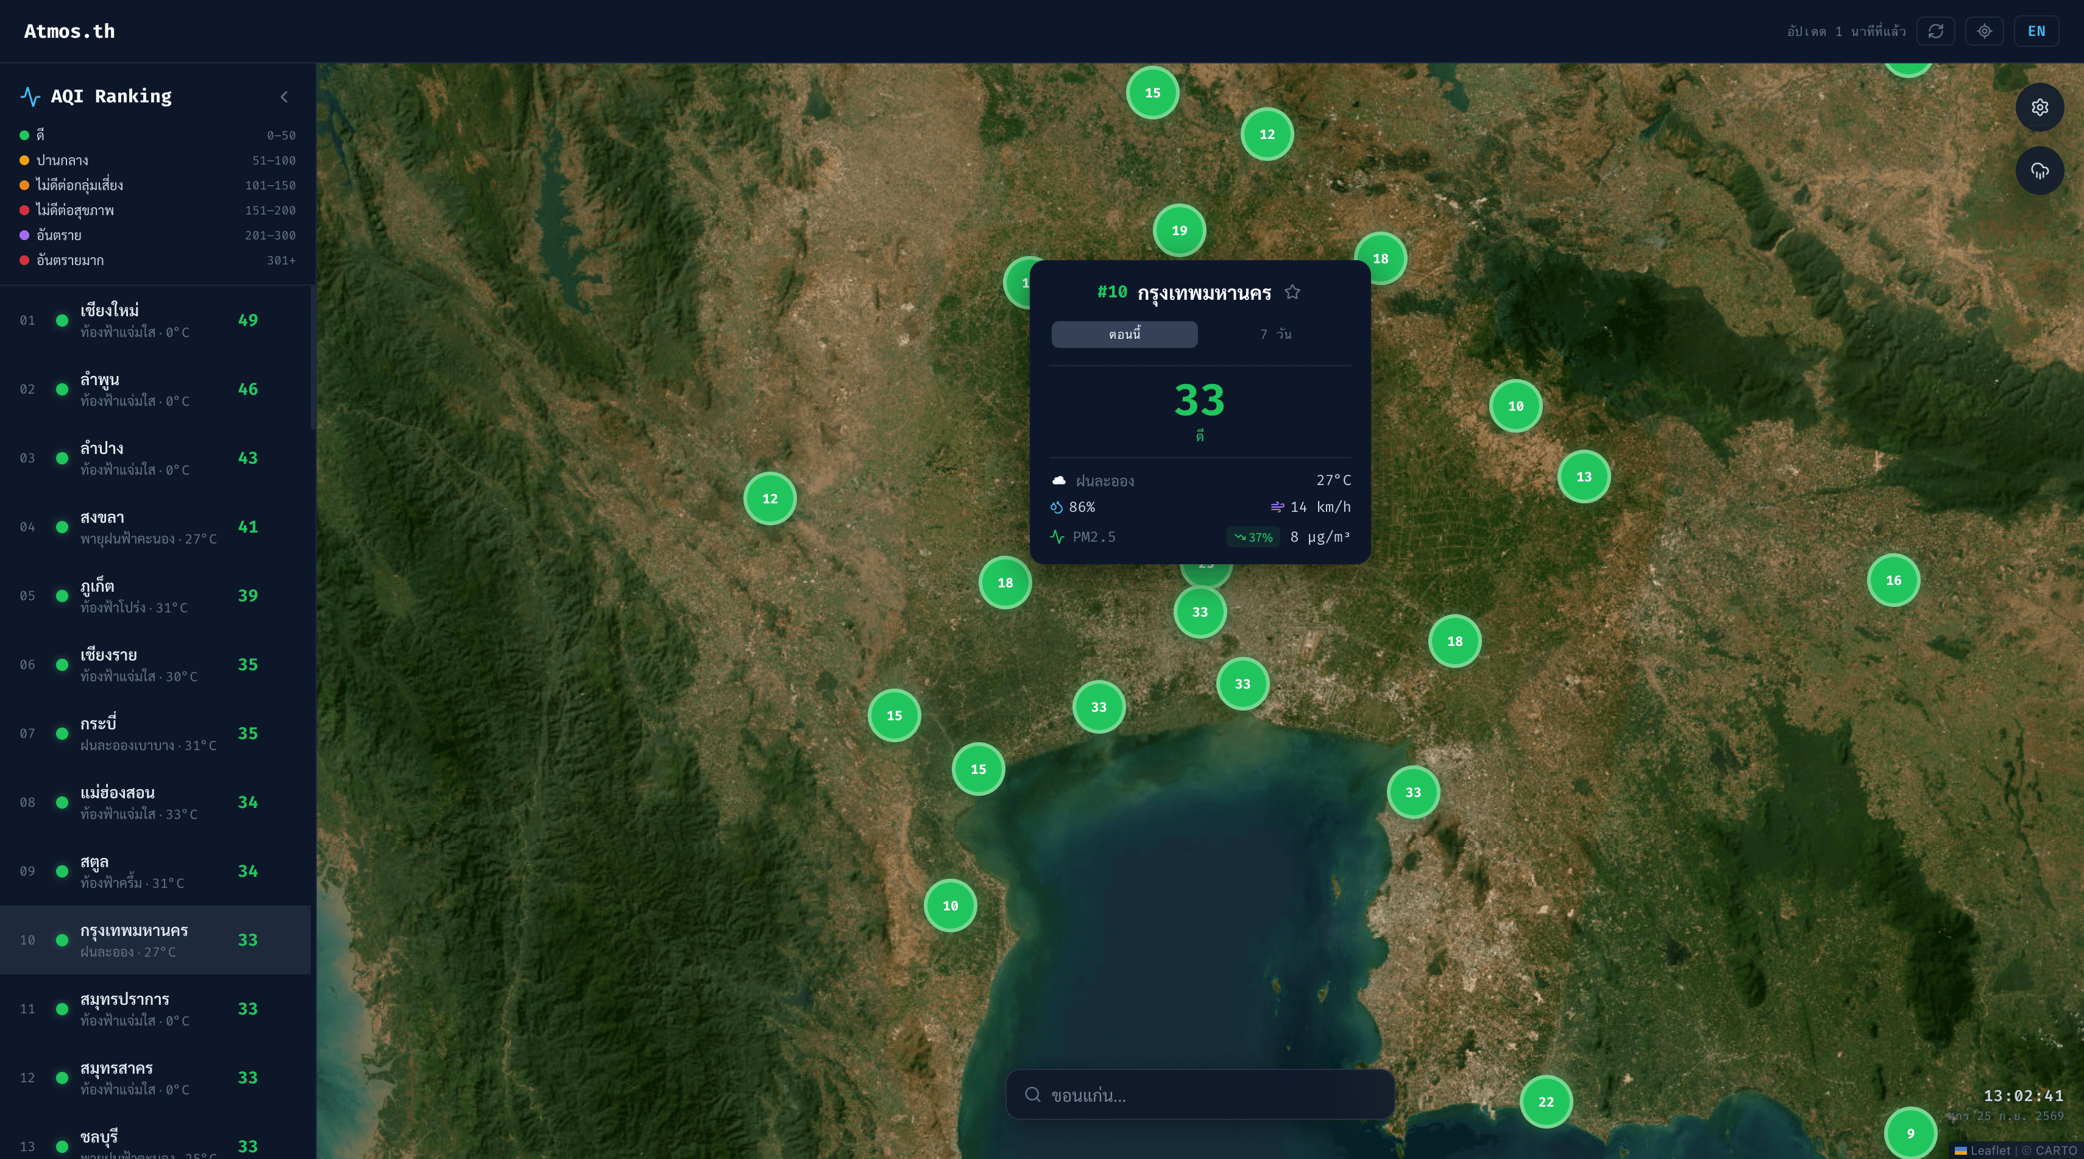Select สตูล ranking row
The image size is (2084, 1159).
pos(155,870)
